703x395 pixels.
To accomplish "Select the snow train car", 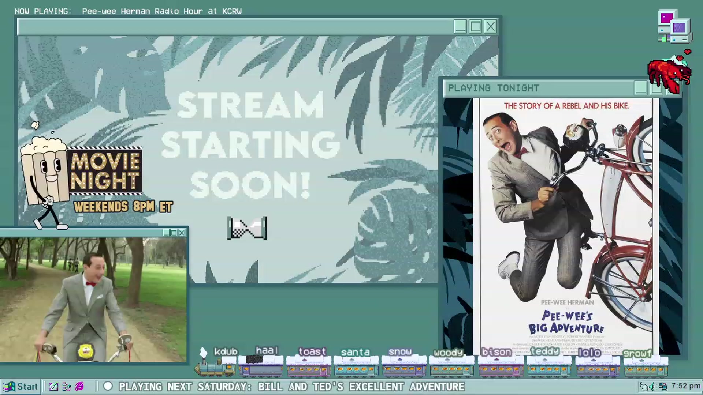I will click(x=404, y=366).
